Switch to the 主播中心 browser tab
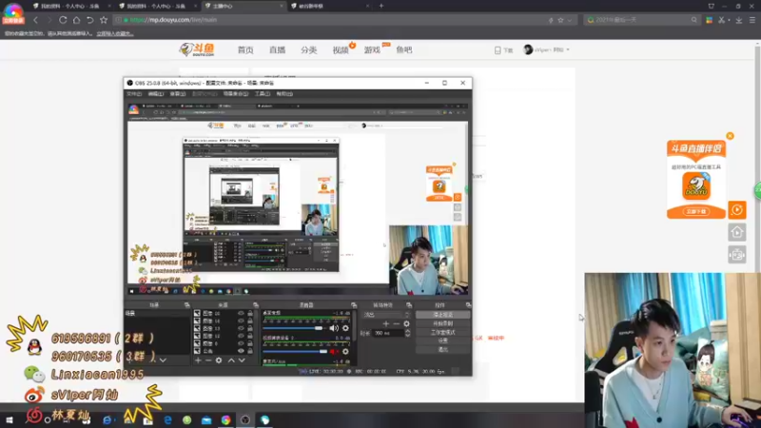Screen dimensions: 761x428 [243, 6]
